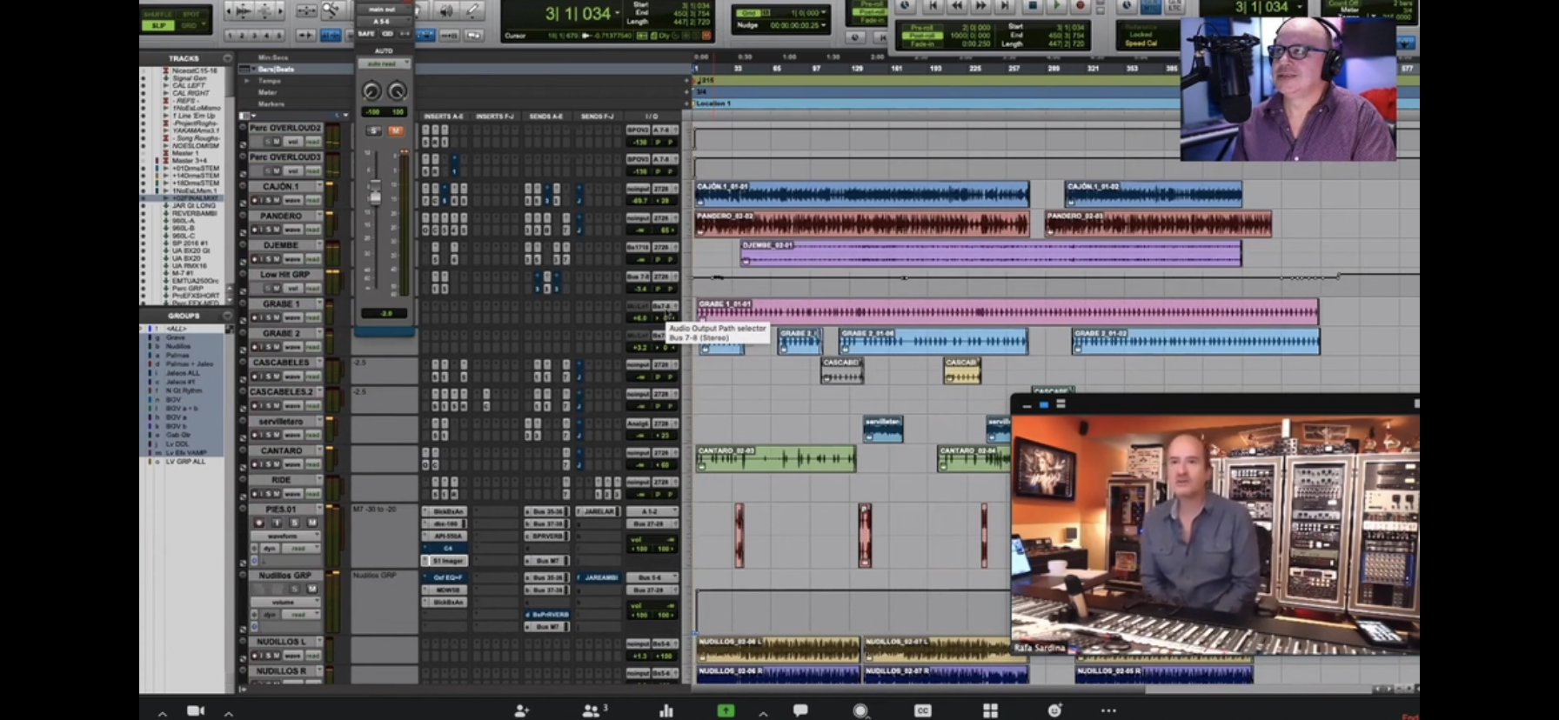The height and width of the screenshot is (720, 1559).
Task: Click the Fast Forward transport button
Action: click(981, 5)
